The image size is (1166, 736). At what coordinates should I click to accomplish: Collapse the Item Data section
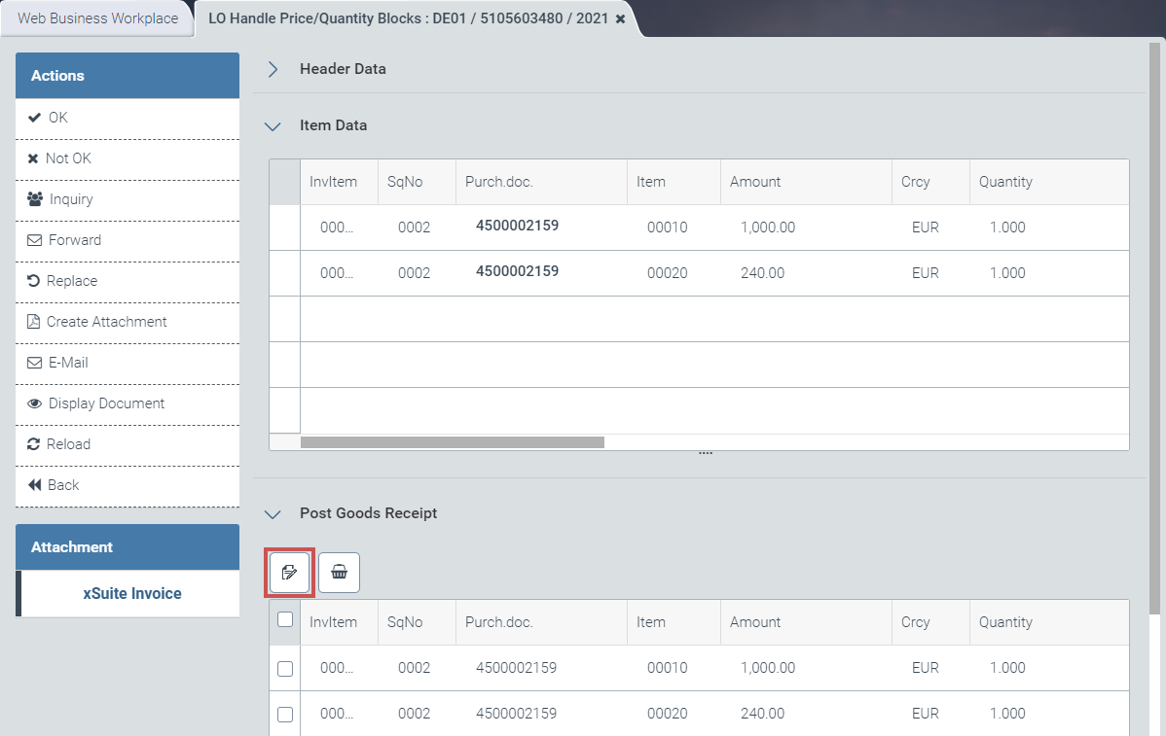pyautogui.click(x=273, y=126)
